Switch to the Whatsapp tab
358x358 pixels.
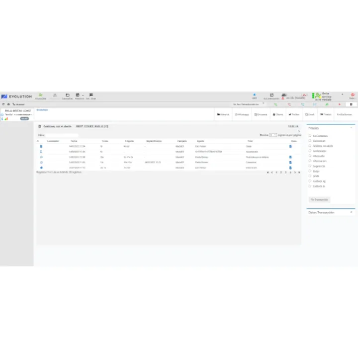[242, 114]
